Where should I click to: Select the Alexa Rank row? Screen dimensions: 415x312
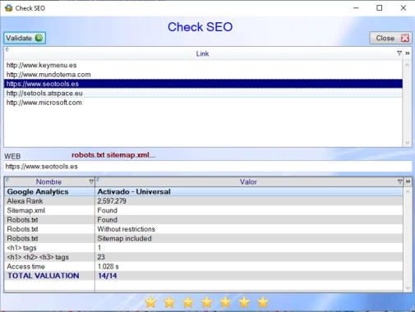pyautogui.click(x=204, y=201)
